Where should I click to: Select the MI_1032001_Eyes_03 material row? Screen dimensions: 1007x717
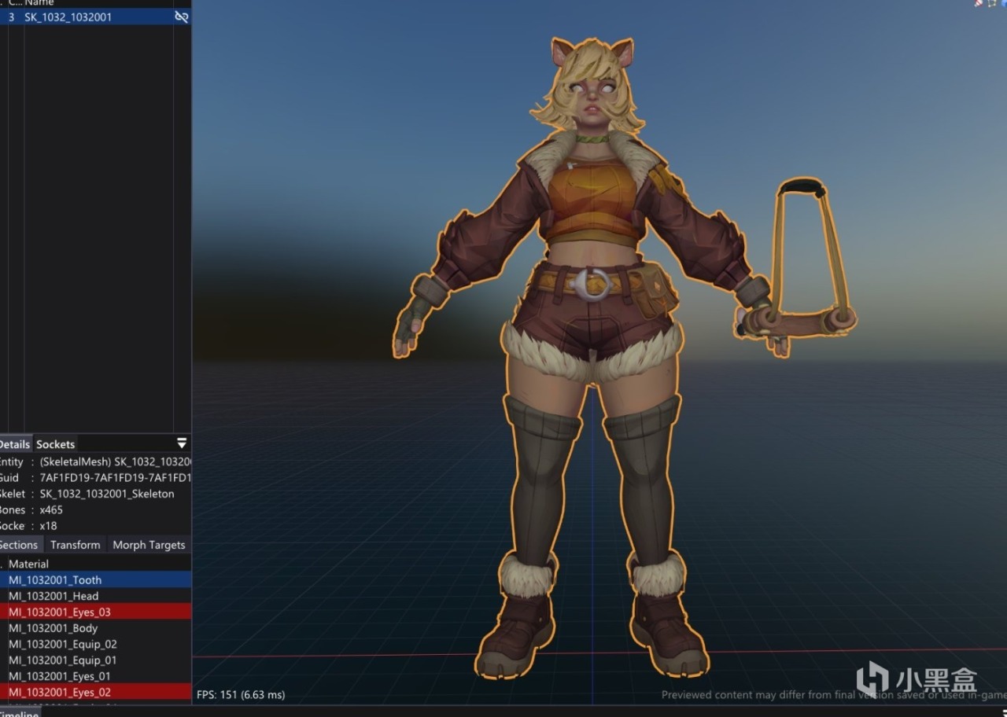click(96, 612)
